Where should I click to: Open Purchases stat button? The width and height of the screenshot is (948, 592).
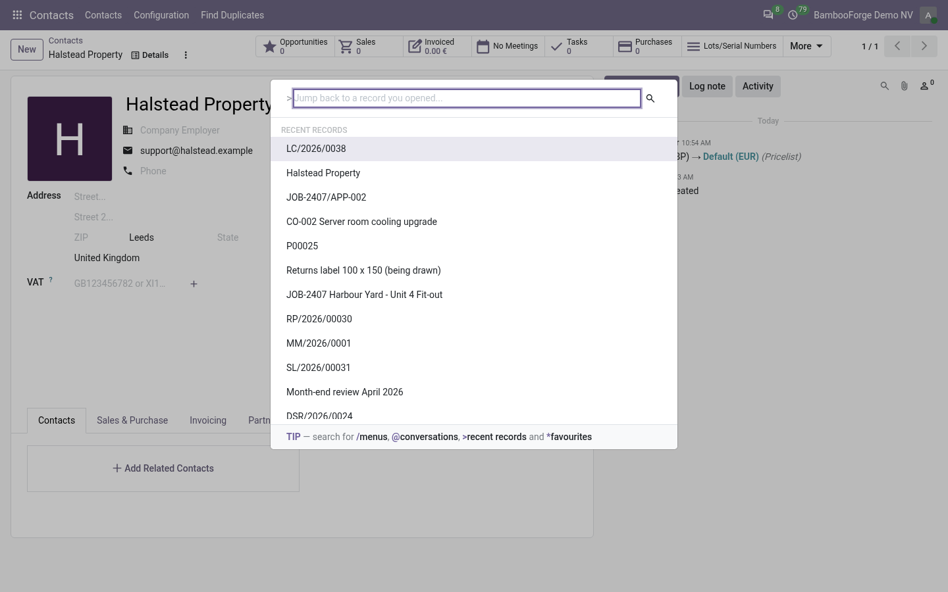(x=647, y=46)
